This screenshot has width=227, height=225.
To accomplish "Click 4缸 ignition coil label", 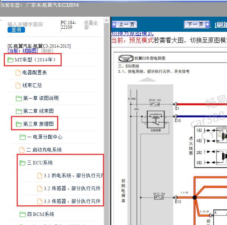I will pyautogui.click(x=199, y=141).
